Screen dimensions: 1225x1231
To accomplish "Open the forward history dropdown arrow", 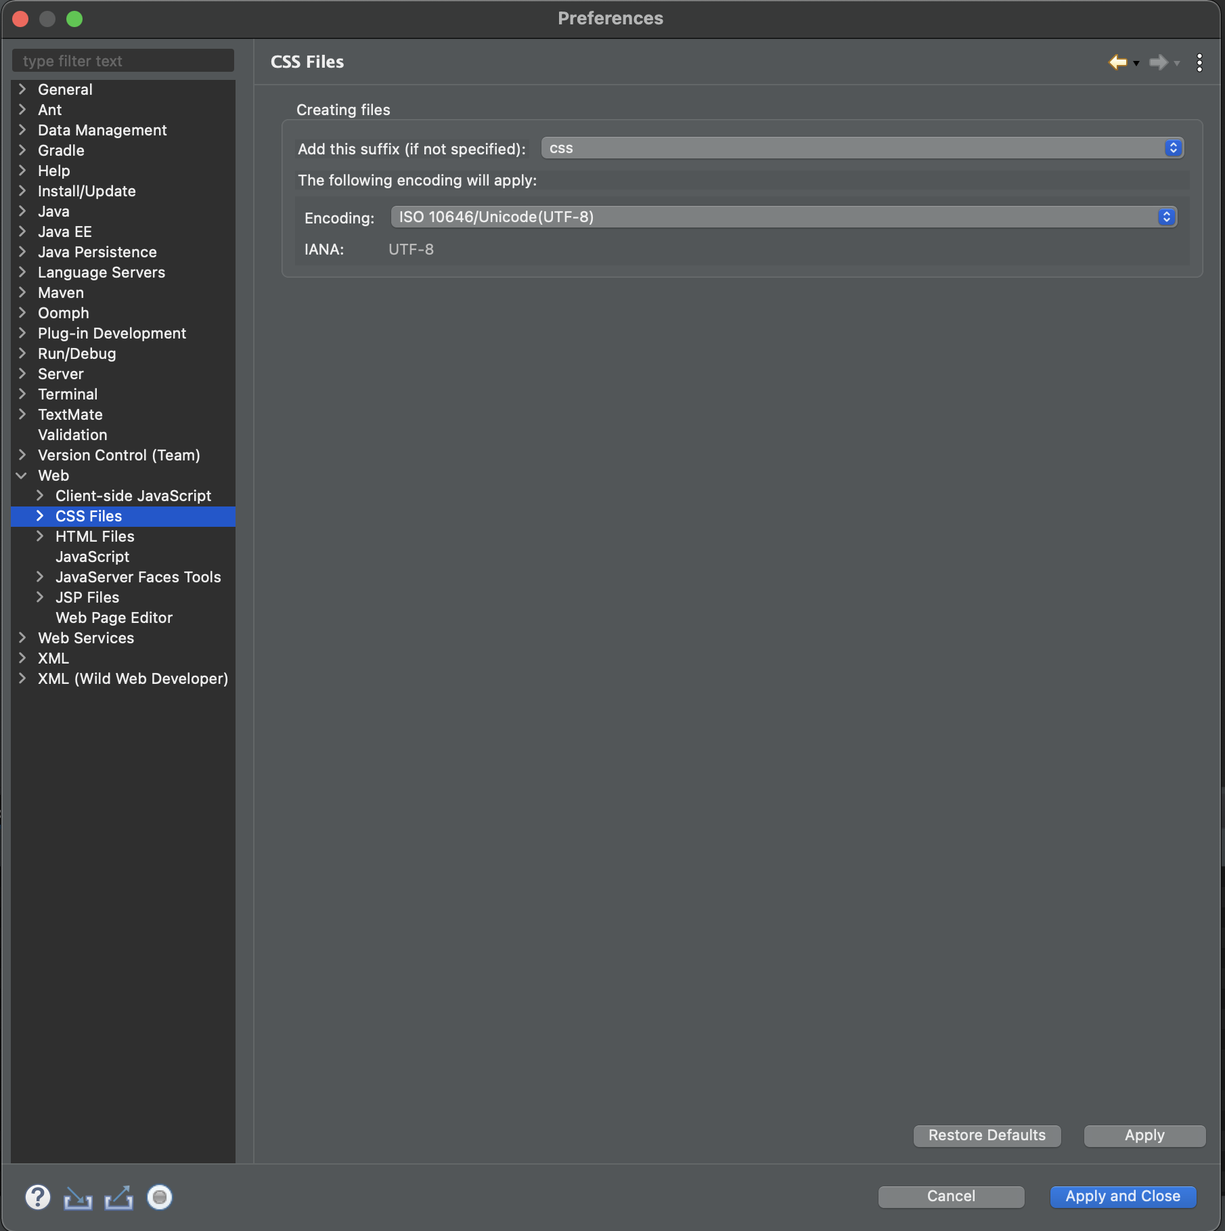I will click(1177, 64).
